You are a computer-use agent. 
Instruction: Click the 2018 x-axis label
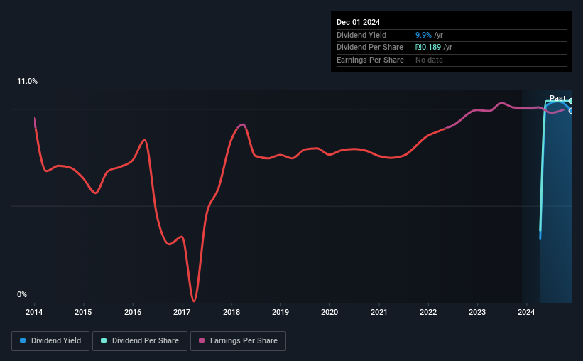point(231,312)
